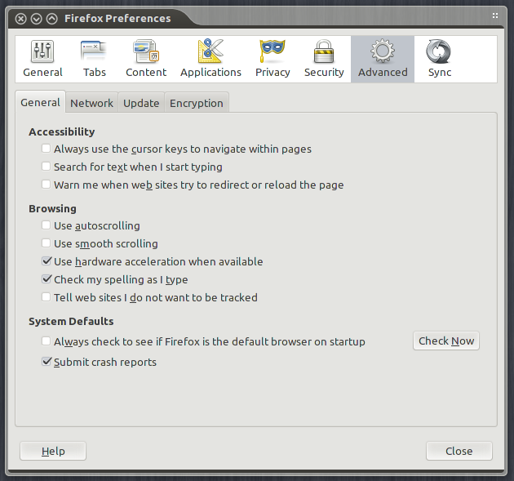Switch to the General sub-tab
This screenshot has height=481, width=514.
click(40, 102)
